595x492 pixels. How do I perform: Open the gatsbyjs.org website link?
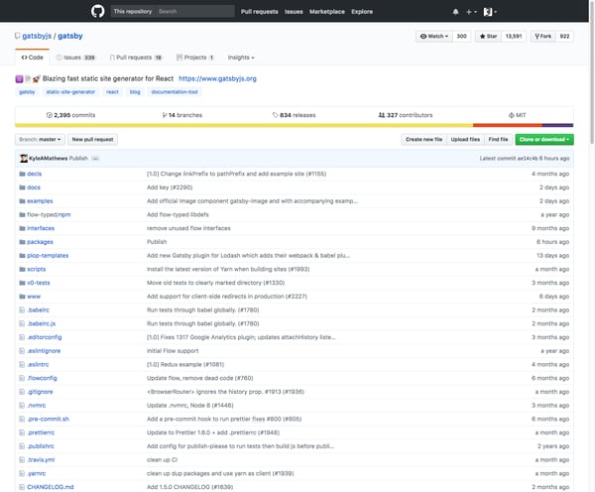point(217,78)
